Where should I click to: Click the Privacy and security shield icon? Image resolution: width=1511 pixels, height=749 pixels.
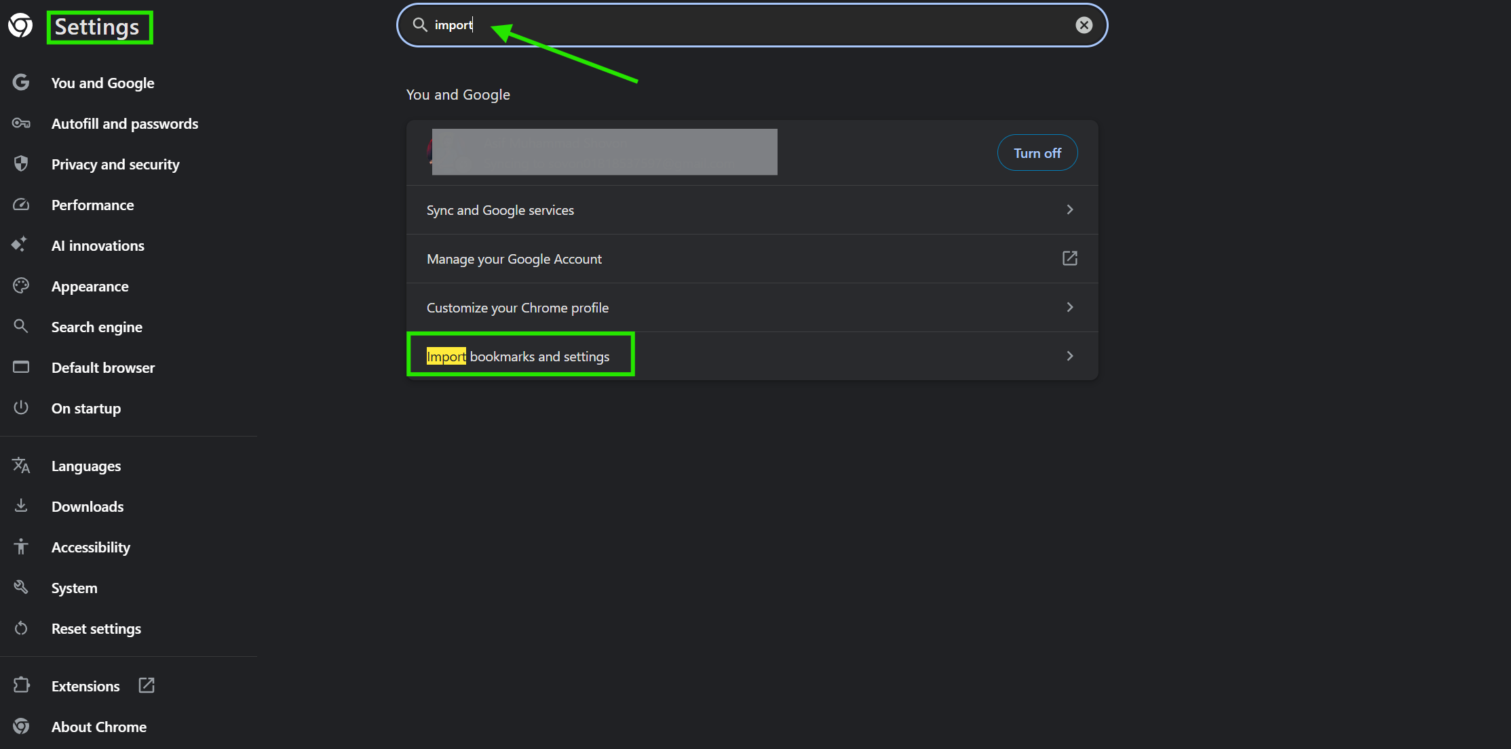(x=21, y=164)
